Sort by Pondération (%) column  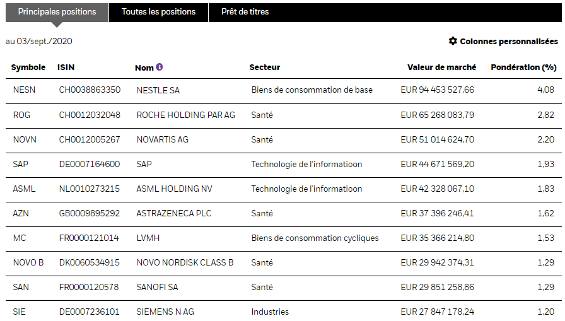click(x=523, y=67)
